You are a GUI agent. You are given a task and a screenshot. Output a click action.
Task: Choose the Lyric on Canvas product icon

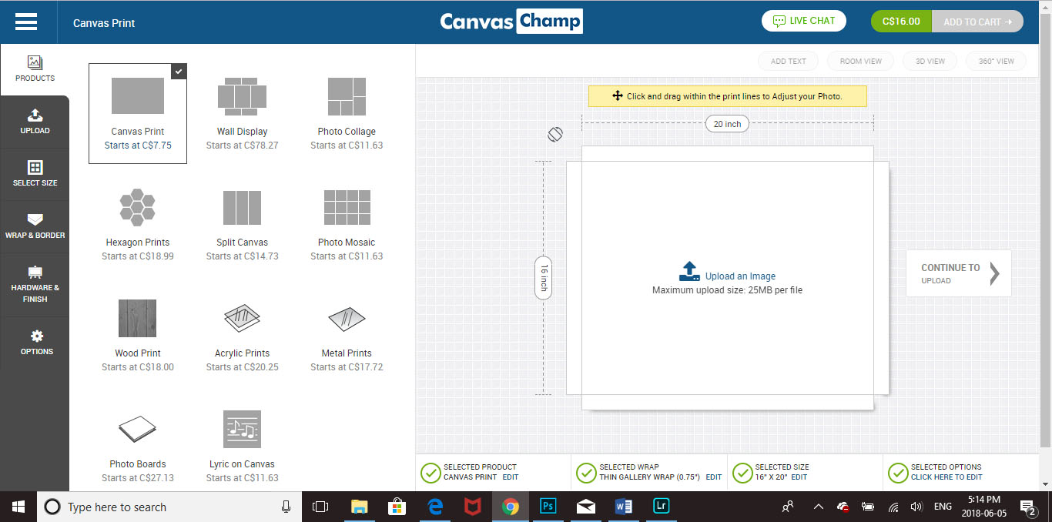point(242,429)
